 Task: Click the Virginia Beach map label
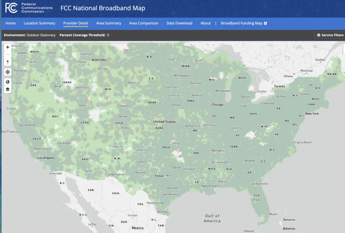pyautogui.click(x=303, y=142)
